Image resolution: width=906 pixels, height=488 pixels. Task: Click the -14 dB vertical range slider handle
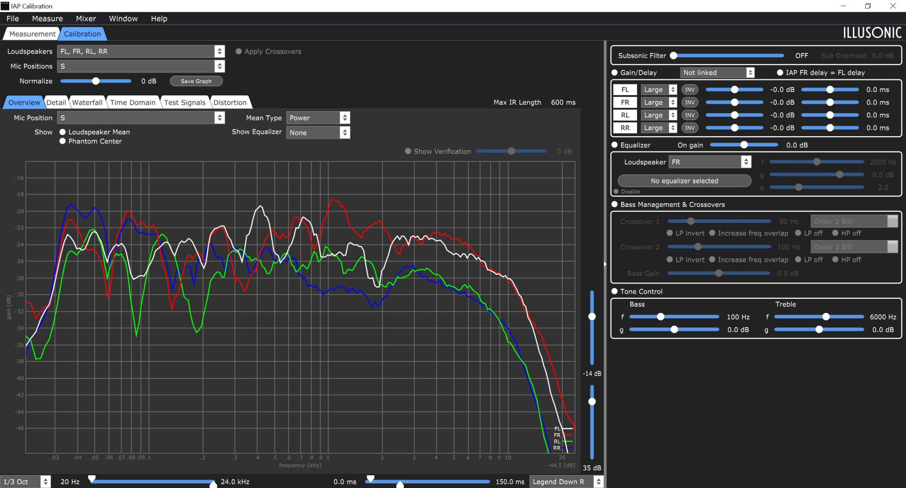[592, 316]
